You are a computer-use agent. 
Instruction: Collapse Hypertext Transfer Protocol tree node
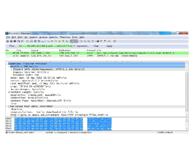[x=7, y=64]
